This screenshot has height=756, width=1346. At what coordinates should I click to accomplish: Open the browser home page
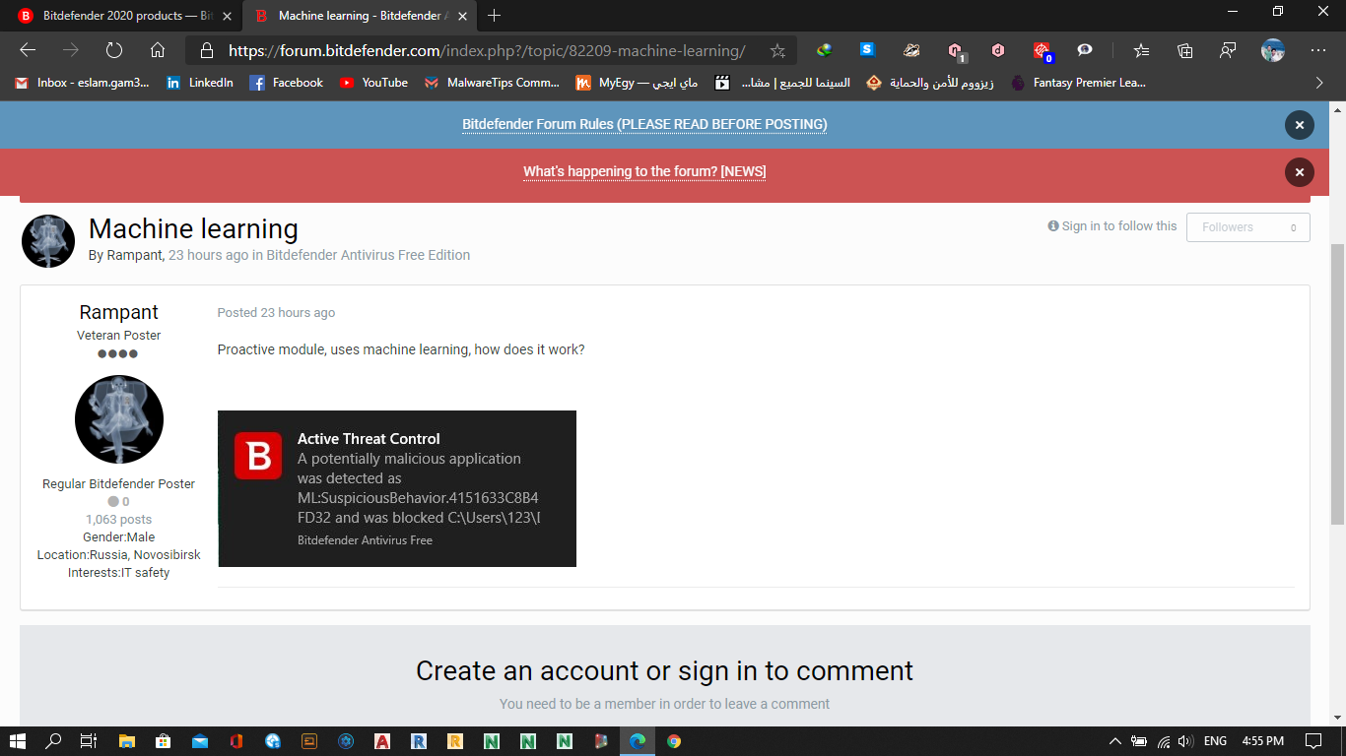click(x=158, y=50)
